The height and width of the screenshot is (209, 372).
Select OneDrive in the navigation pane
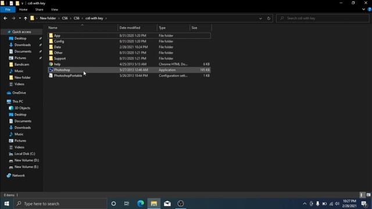click(19, 93)
